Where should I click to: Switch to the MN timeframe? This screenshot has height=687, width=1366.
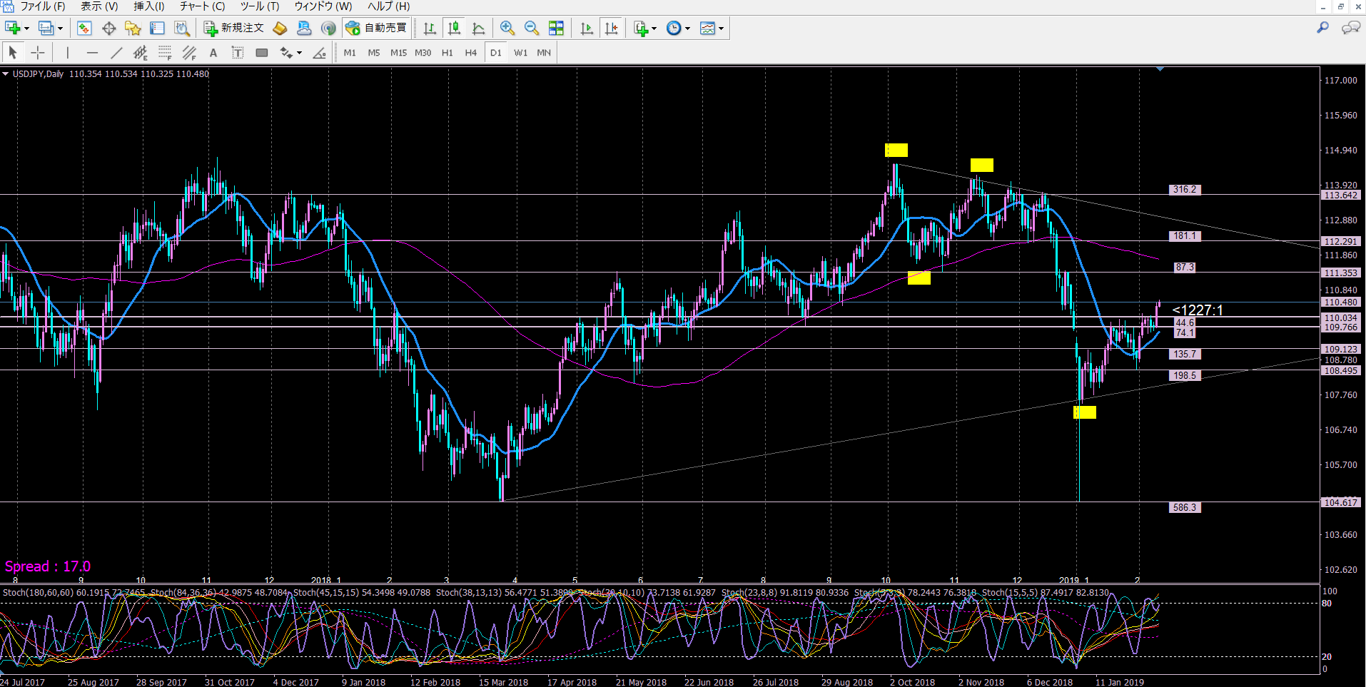point(544,52)
